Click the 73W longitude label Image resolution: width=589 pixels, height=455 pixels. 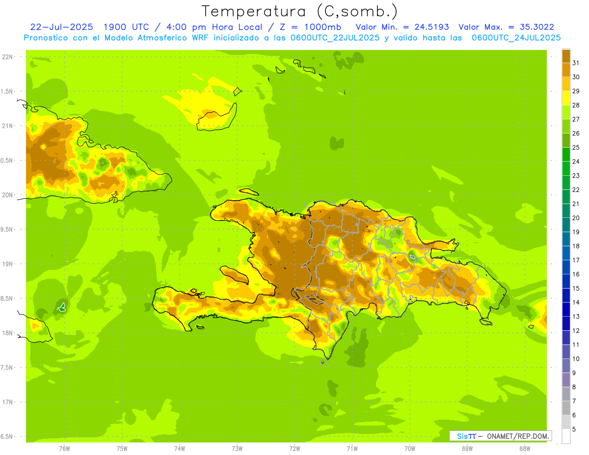coord(237,449)
